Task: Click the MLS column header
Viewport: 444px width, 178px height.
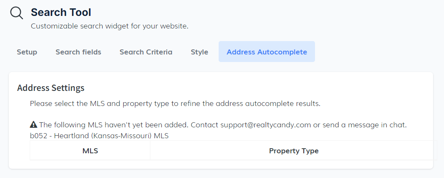Action: point(90,151)
